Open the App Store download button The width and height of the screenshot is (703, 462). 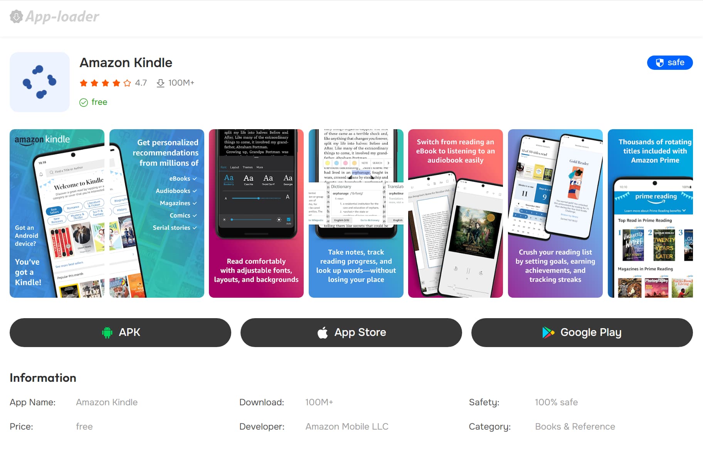(x=351, y=332)
